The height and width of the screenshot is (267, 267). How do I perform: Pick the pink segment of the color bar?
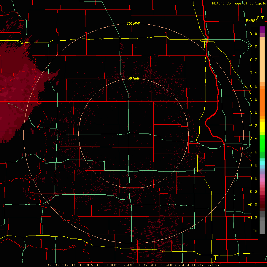[x=262, y=180]
